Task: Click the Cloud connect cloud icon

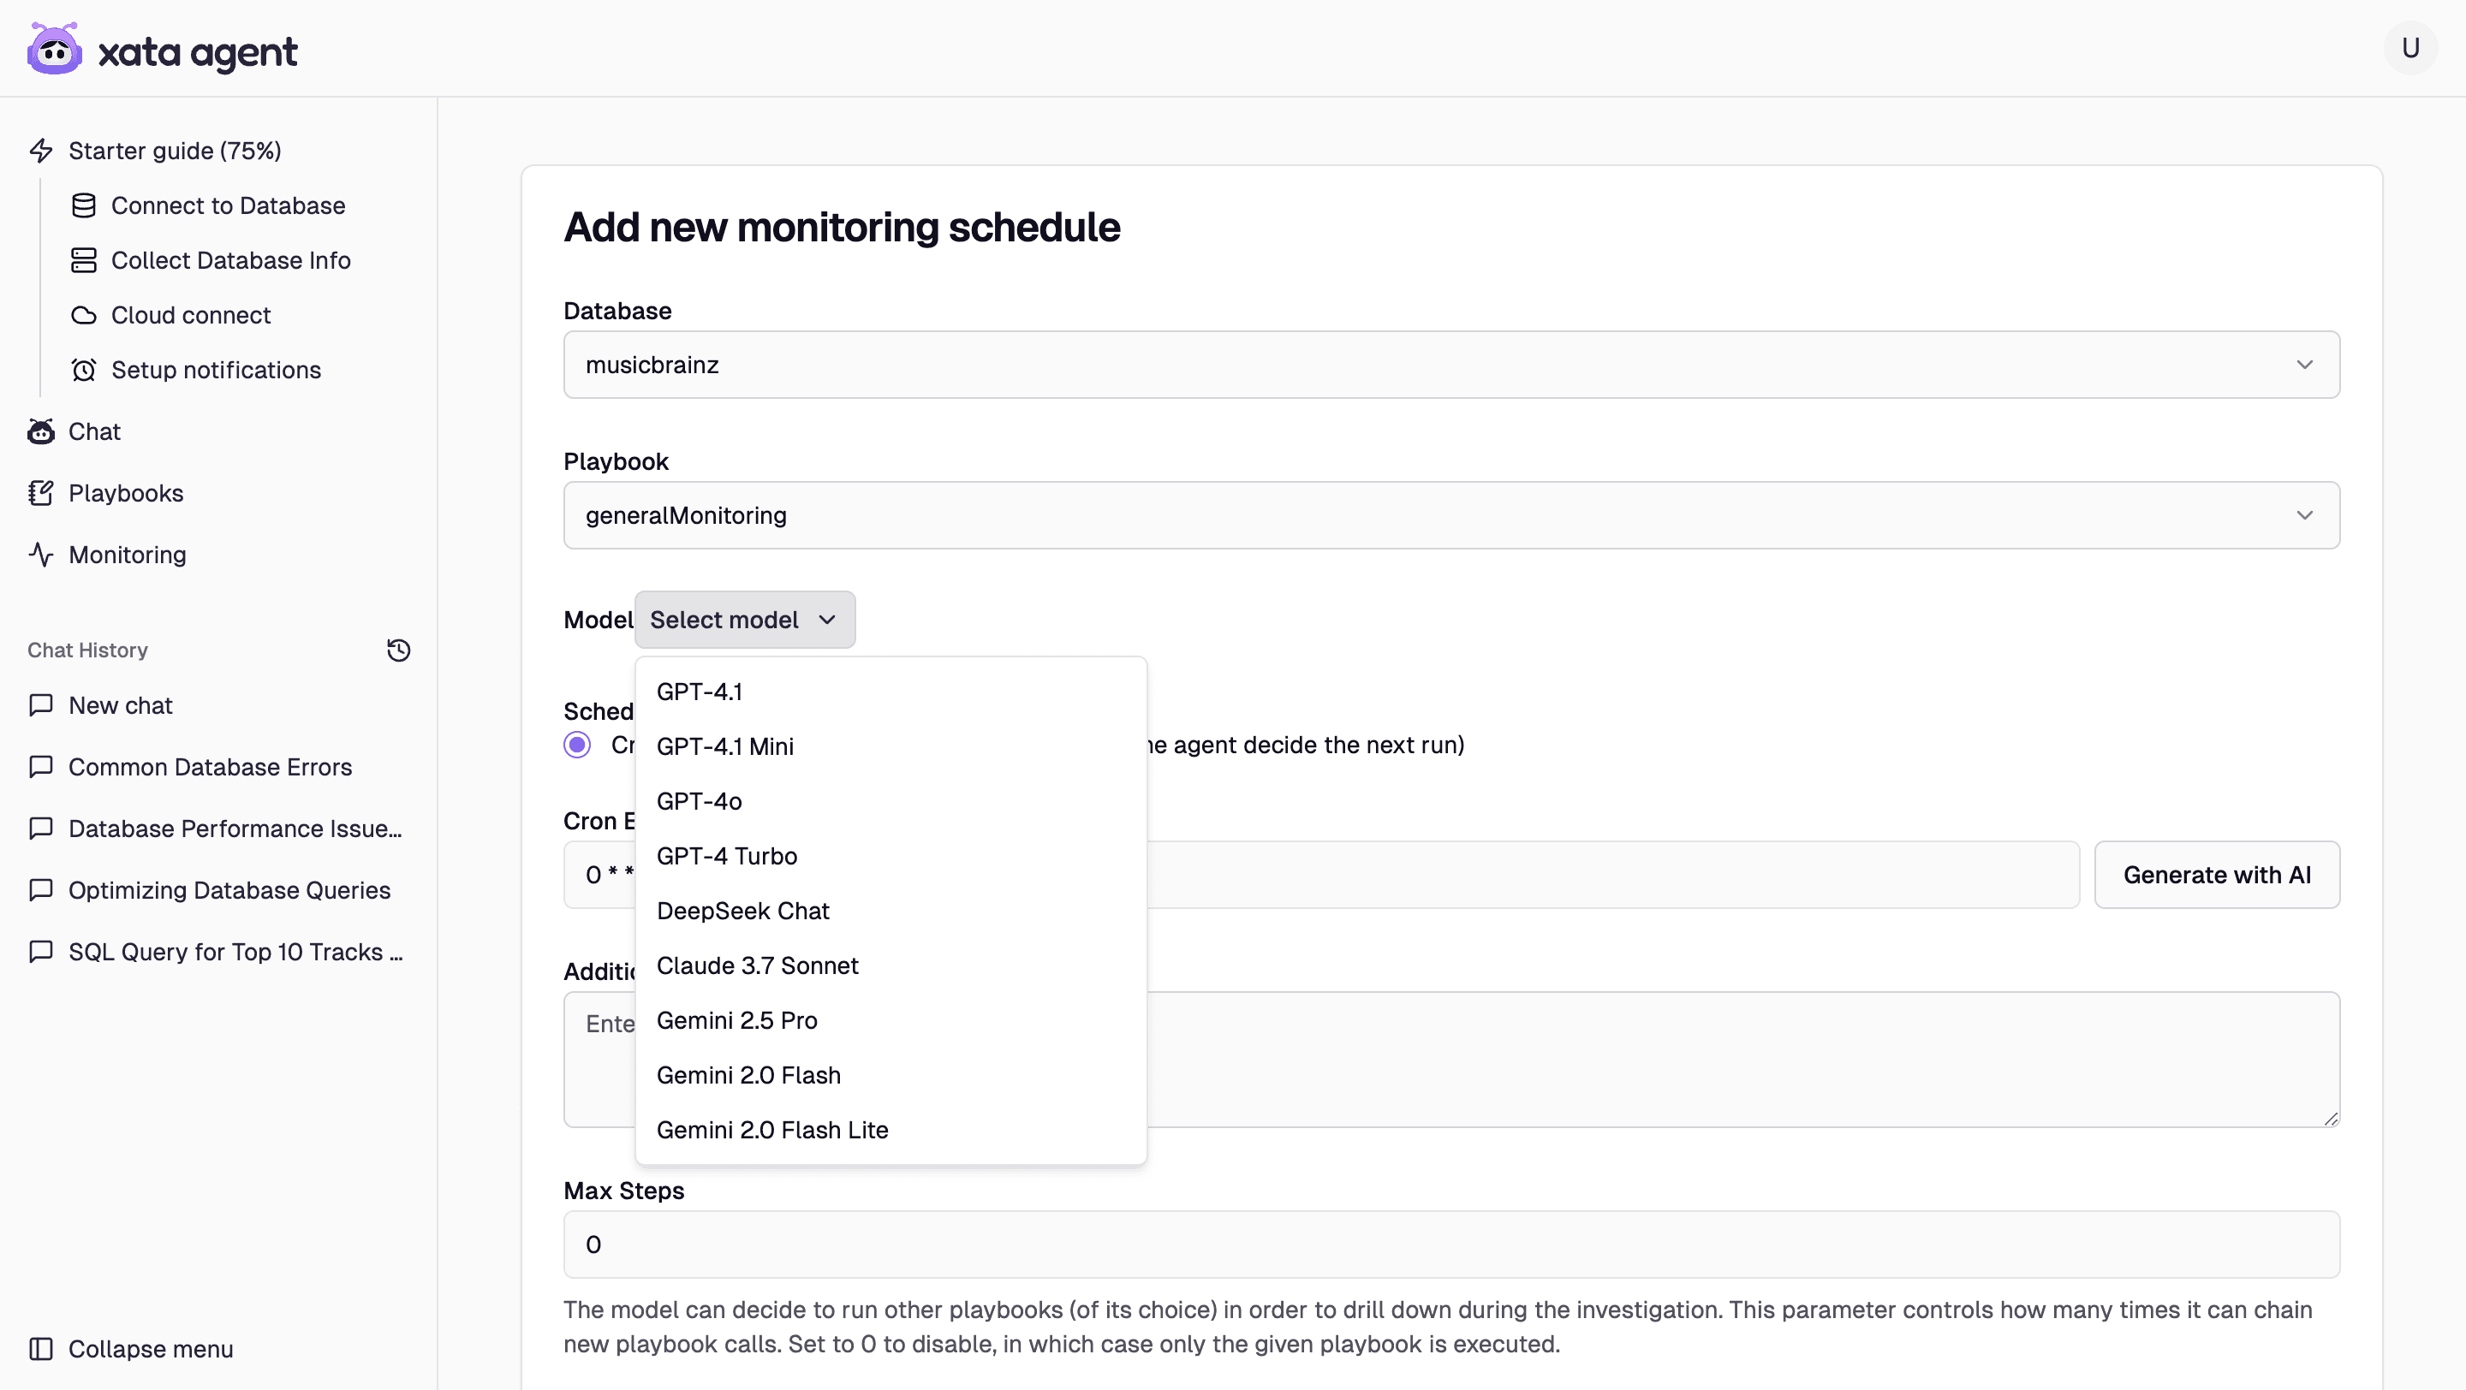Action: click(84, 314)
